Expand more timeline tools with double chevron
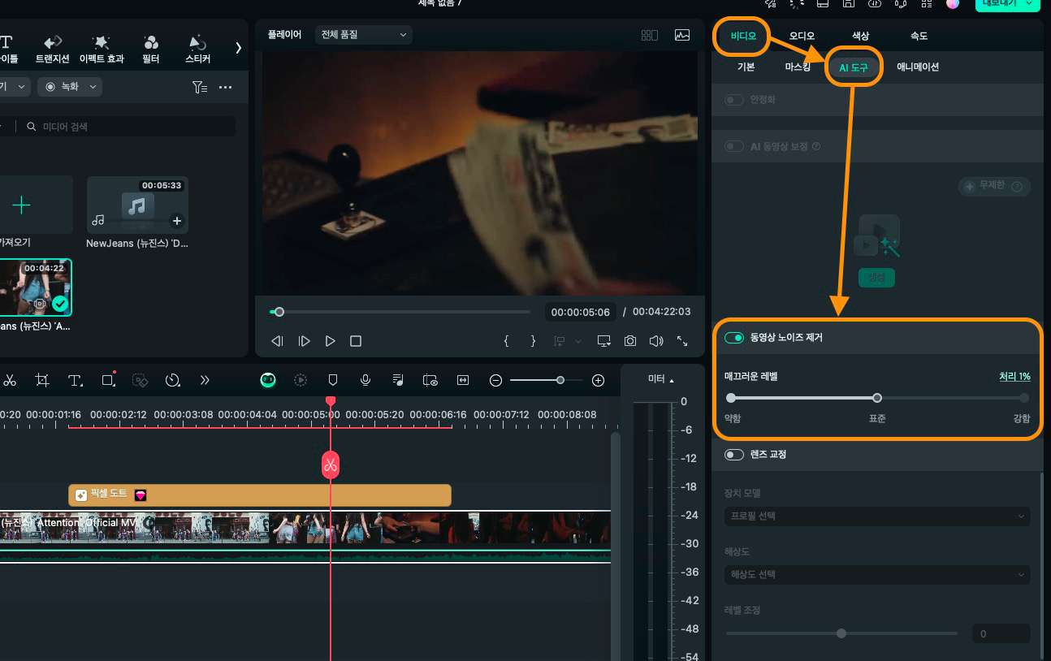Image resolution: width=1051 pixels, height=661 pixels. (205, 380)
